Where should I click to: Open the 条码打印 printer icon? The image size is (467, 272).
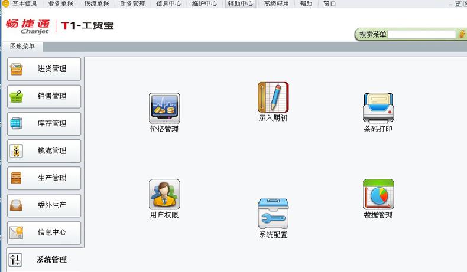(x=378, y=109)
